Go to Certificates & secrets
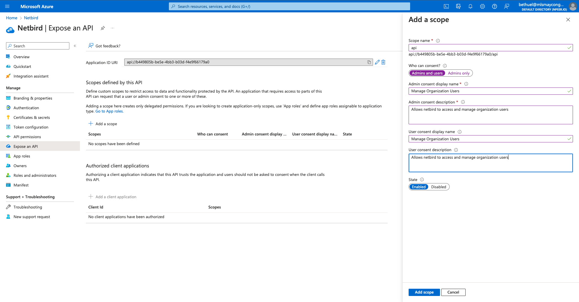579x302 pixels. click(x=32, y=118)
